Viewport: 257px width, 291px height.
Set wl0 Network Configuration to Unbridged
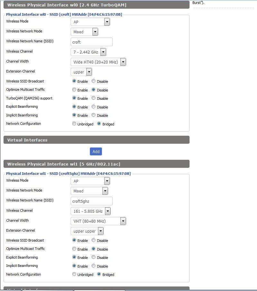coord(74,124)
